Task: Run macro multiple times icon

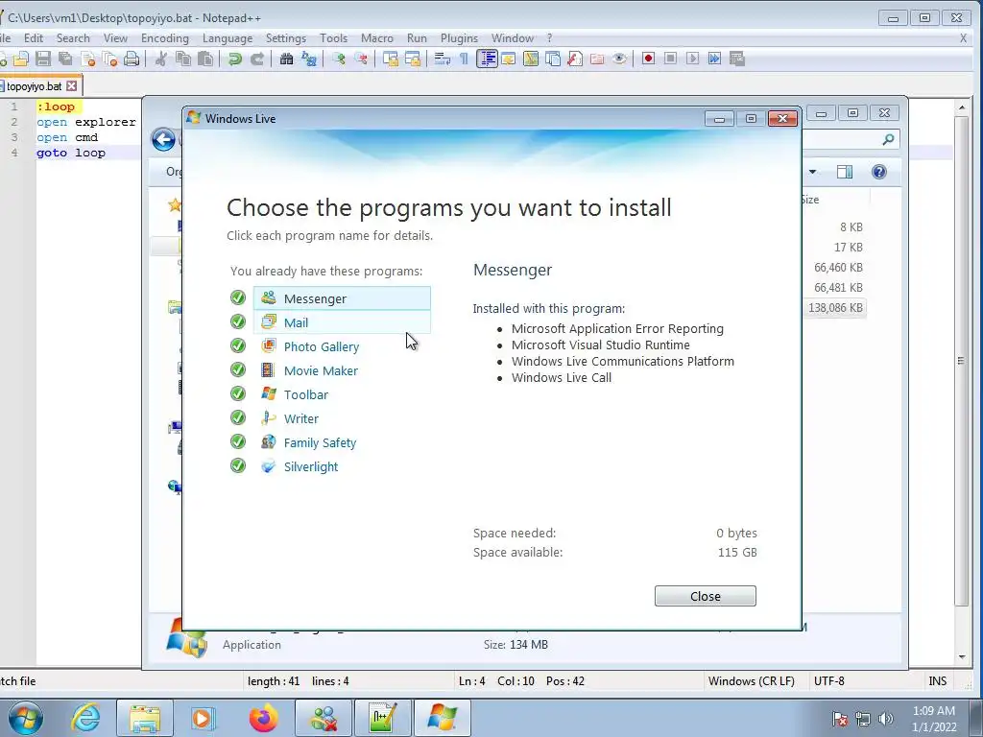Action: pyautogui.click(x=714, y=59)
